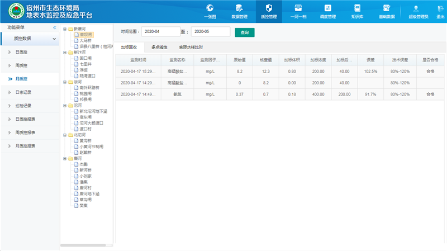
Task: Click the green 查询 button
Action: click(245, 32)
